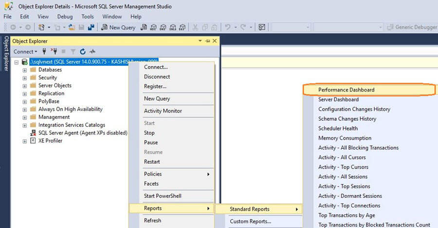Collapse the .\sqlvnext server node
This screenshot has height=228, width=438.
click(17, 62)
